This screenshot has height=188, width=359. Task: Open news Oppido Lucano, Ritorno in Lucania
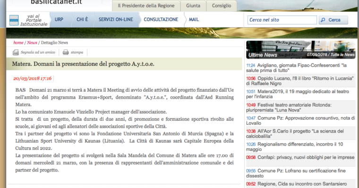click(x=301, y=81)
